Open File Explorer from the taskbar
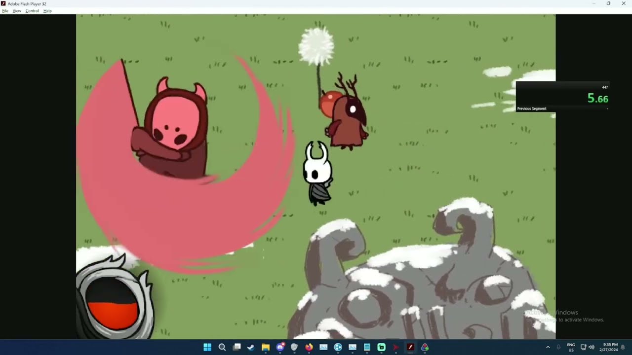The width and height of the screenshot is (632, 355). [x=265, y=347]
